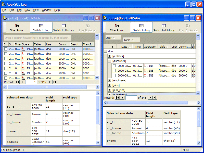Open the Edit menu
This screenshot has height=153, width=204.
[12, 10]
